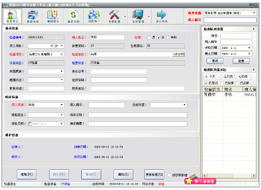Open the 影像处理 image processing tool
Screen dimensions: 261x190
33,16
